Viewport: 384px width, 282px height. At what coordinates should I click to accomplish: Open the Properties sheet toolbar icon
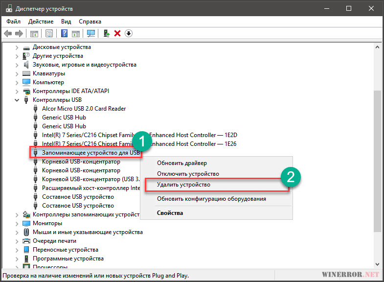point(49,33)
